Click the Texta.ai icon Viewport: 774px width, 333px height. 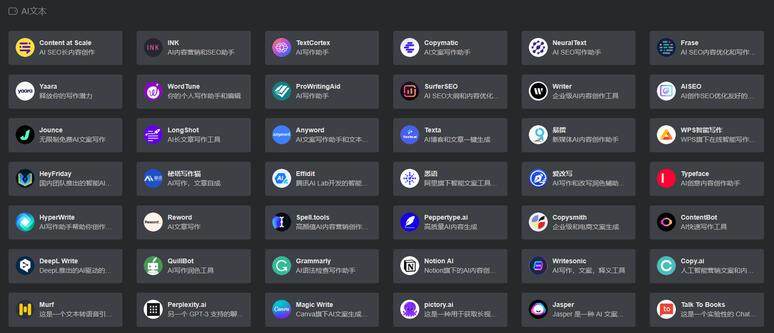(x=410, y=135)
